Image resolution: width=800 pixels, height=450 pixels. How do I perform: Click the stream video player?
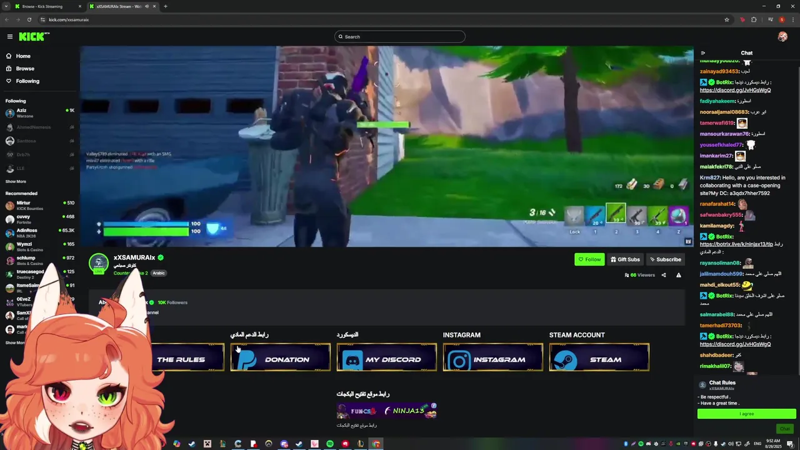(386, 146)
